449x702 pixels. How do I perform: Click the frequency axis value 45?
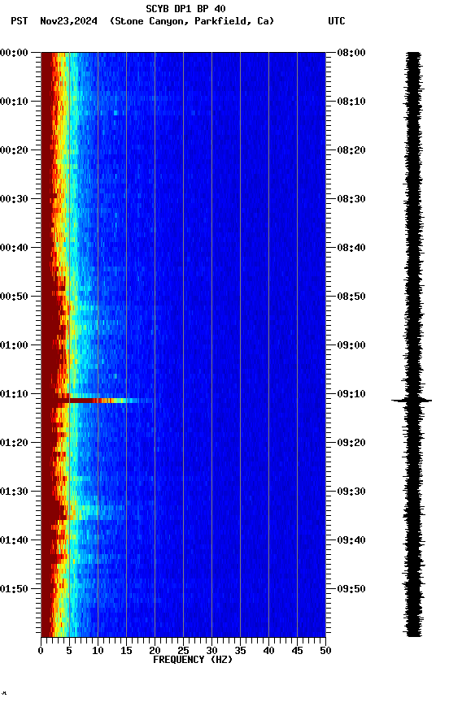click(x=297, y=652)
